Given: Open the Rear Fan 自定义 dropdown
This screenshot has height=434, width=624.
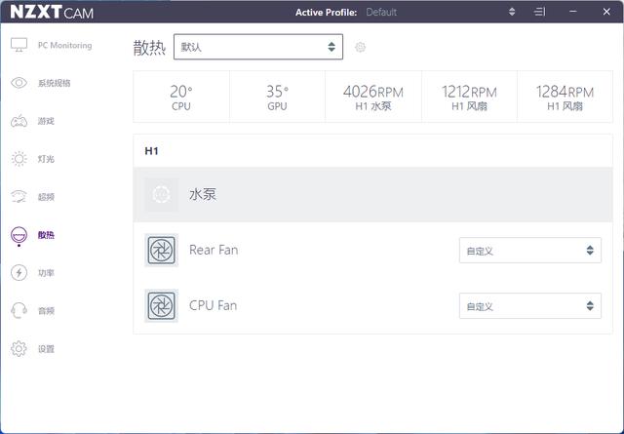Looking at the screenshot, I should (530, 250).
